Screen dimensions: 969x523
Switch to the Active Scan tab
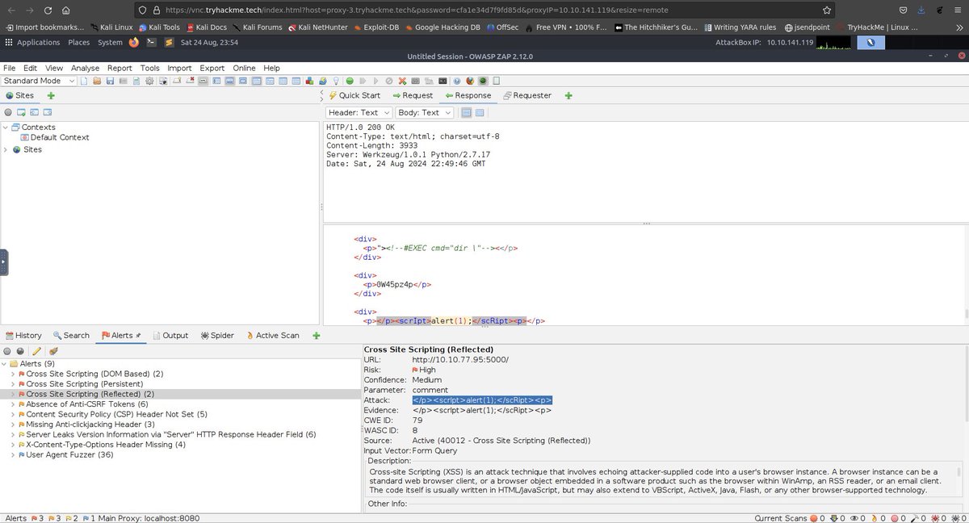[x=272, y=336]
